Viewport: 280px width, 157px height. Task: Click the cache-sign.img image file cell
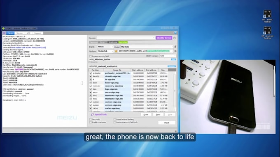117,108
